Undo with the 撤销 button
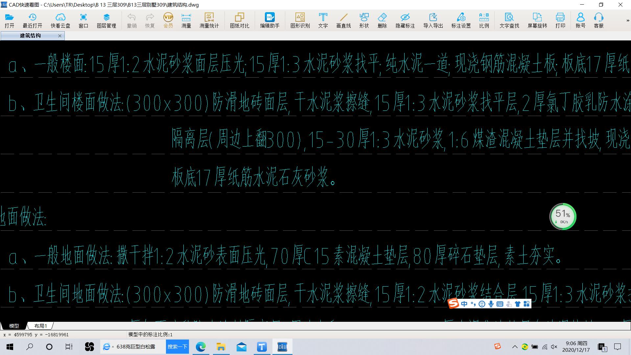Image resolution: width=631 pixels, height=355 pixels. (x=132, y=20)
